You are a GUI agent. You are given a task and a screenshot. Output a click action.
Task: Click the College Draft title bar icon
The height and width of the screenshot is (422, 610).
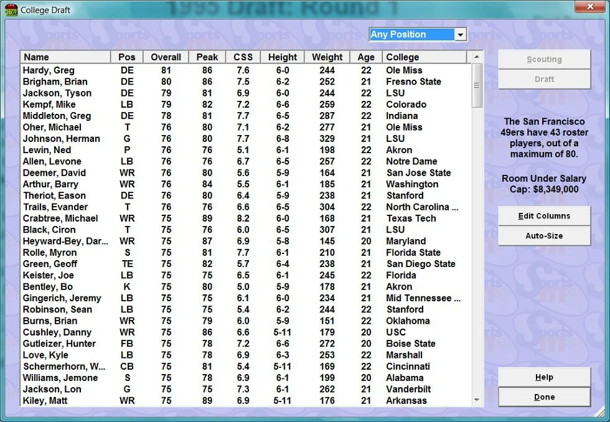tap(11, 10)
